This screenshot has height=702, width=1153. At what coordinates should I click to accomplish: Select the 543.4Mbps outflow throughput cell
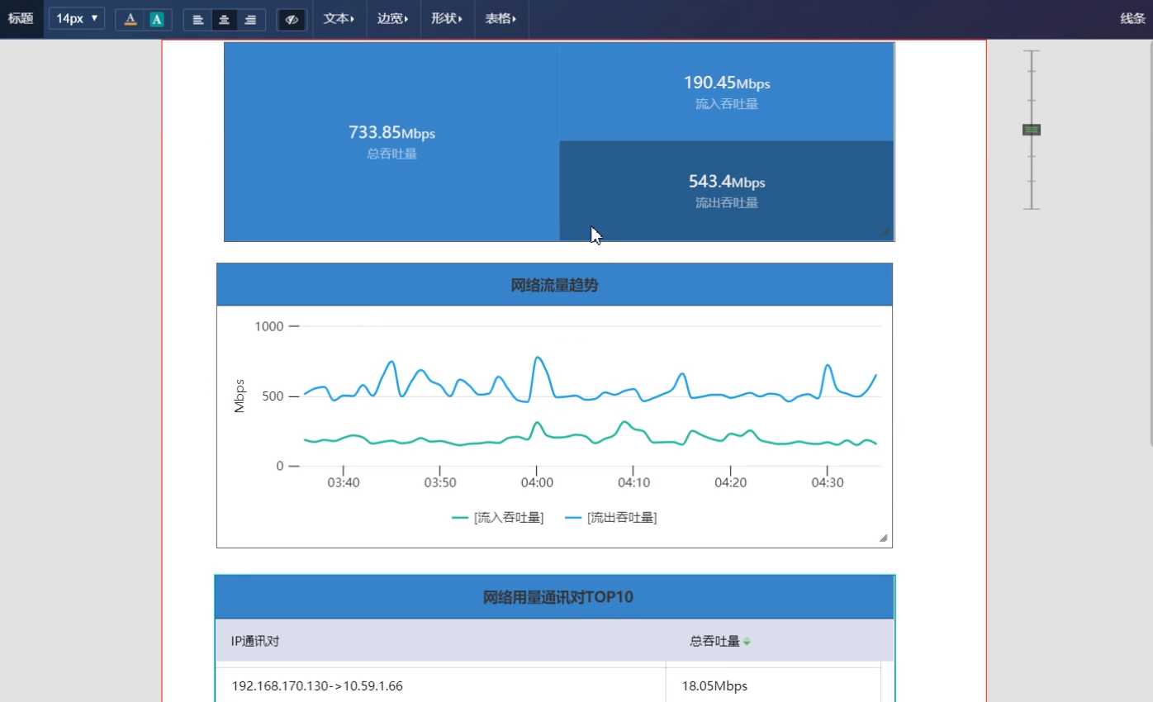(x=727, y=191)
